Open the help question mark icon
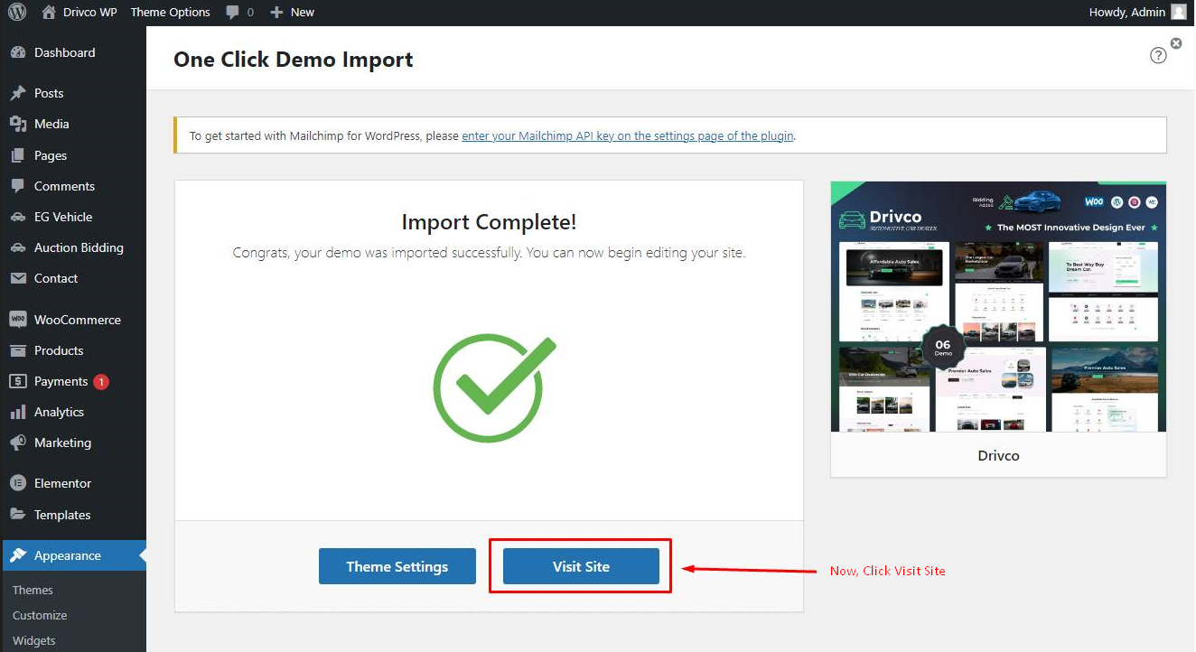This screenshot has height=652, width=1196. (1158, 55)
